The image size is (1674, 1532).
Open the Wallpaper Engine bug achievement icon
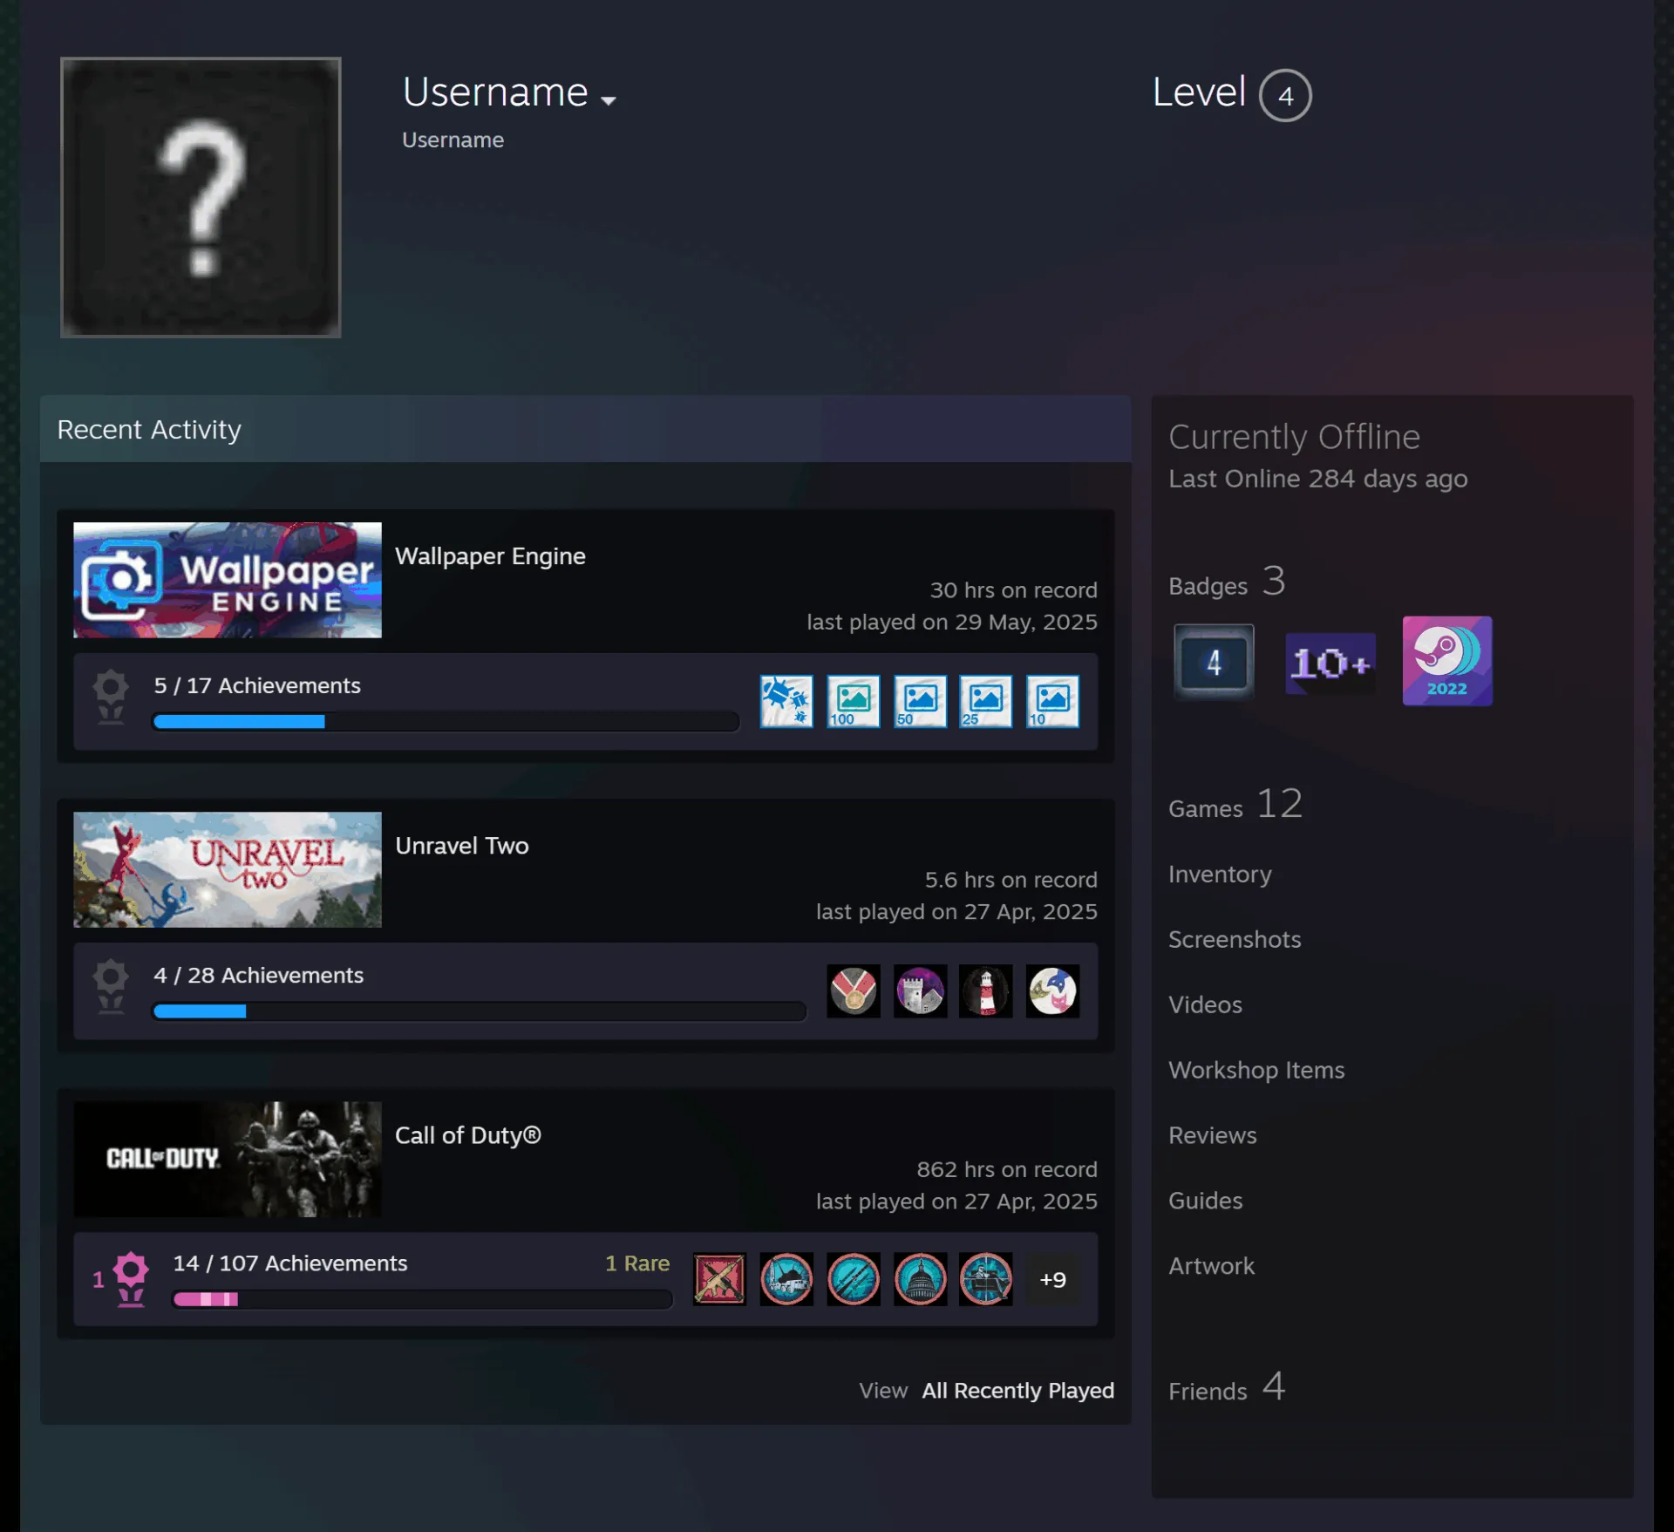[786, 701]
